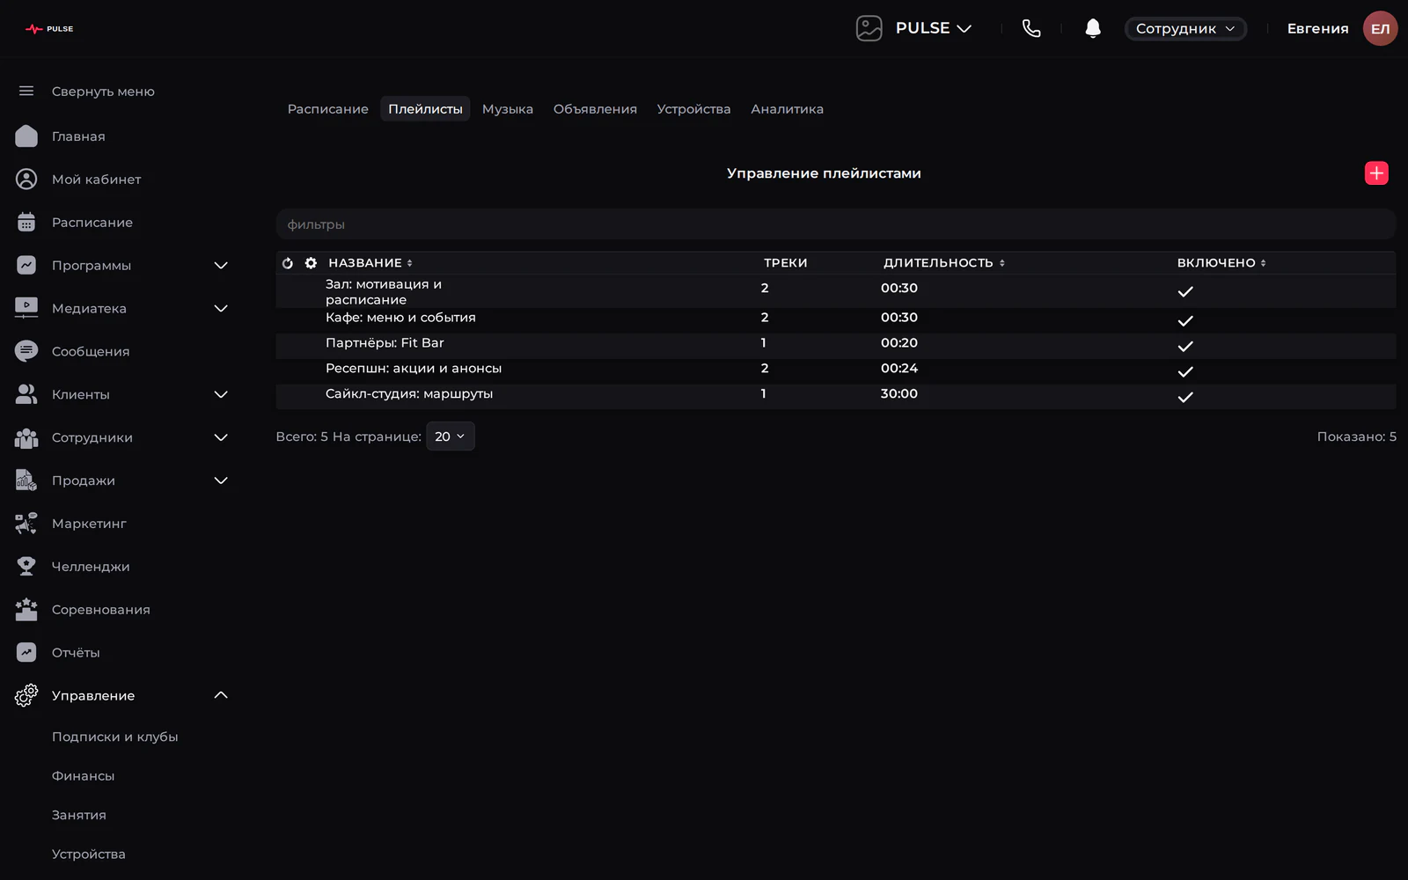Click the hamburger collapse menu icon

click(26, 91)
